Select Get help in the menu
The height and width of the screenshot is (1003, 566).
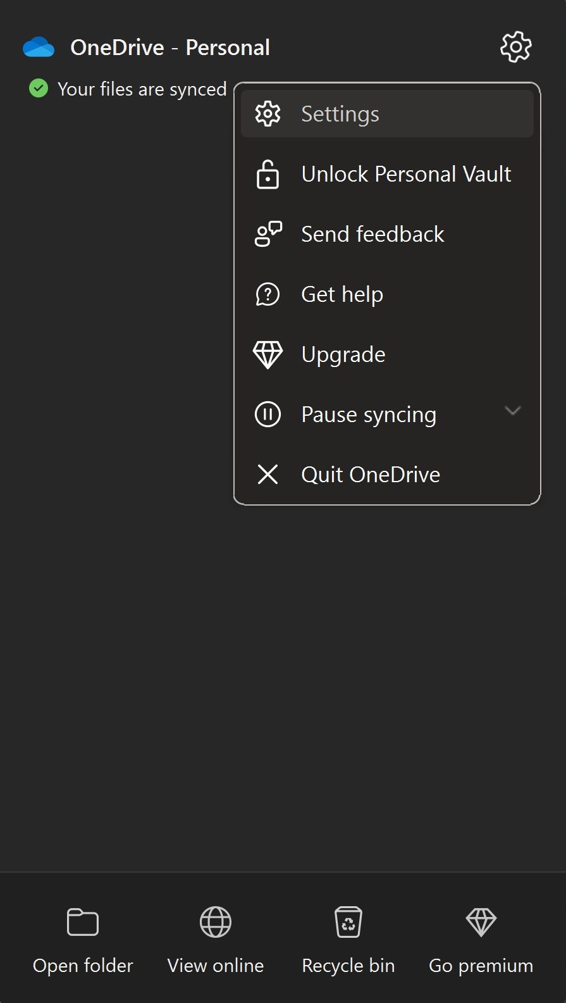342,294
